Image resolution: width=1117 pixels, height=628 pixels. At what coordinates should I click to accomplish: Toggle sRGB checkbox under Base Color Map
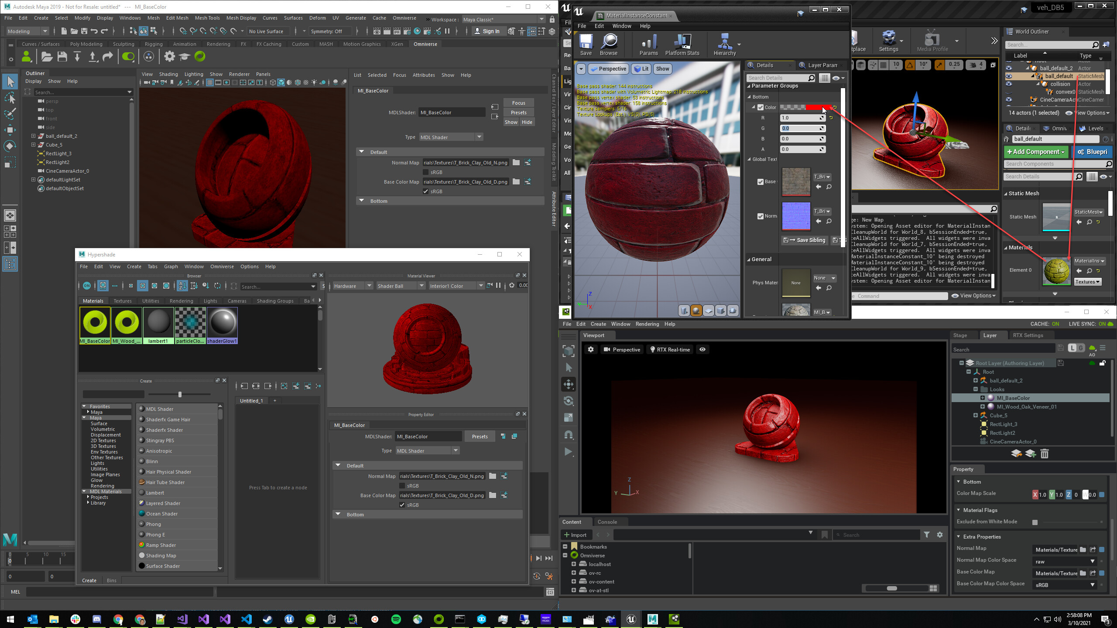(x=426, y=191)
